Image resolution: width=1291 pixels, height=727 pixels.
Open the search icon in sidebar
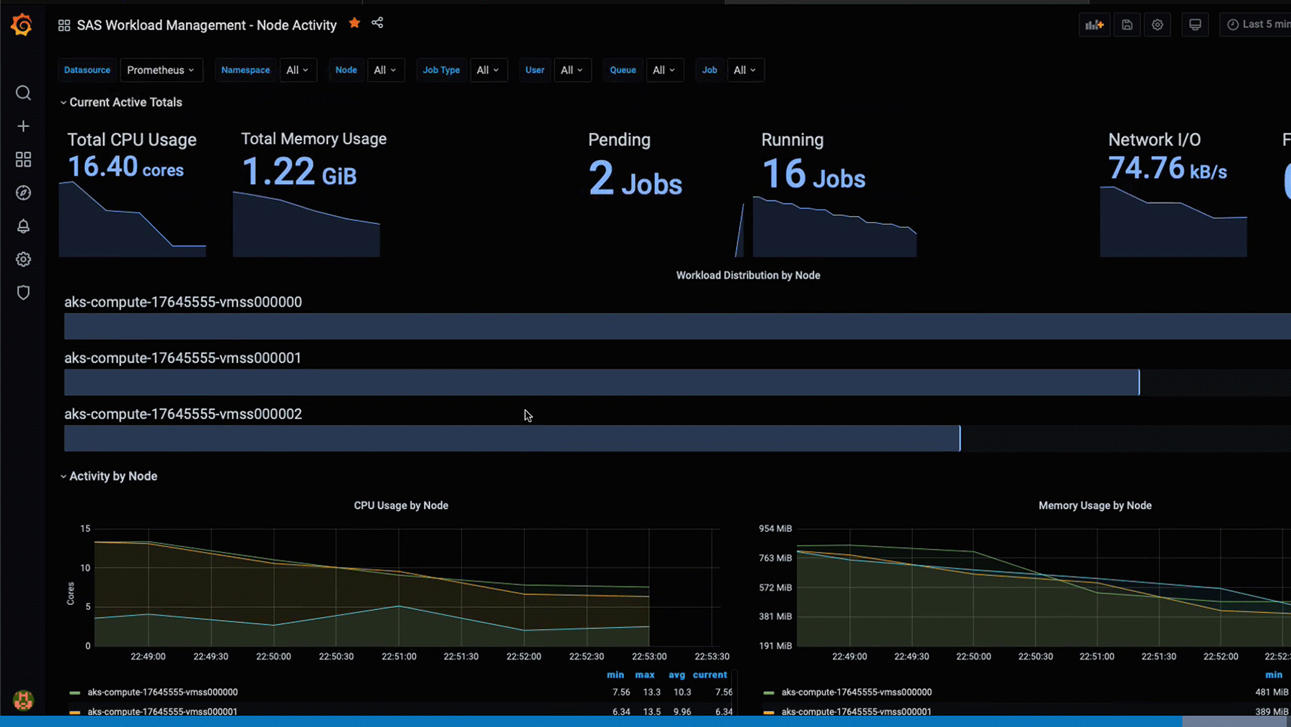23,93
